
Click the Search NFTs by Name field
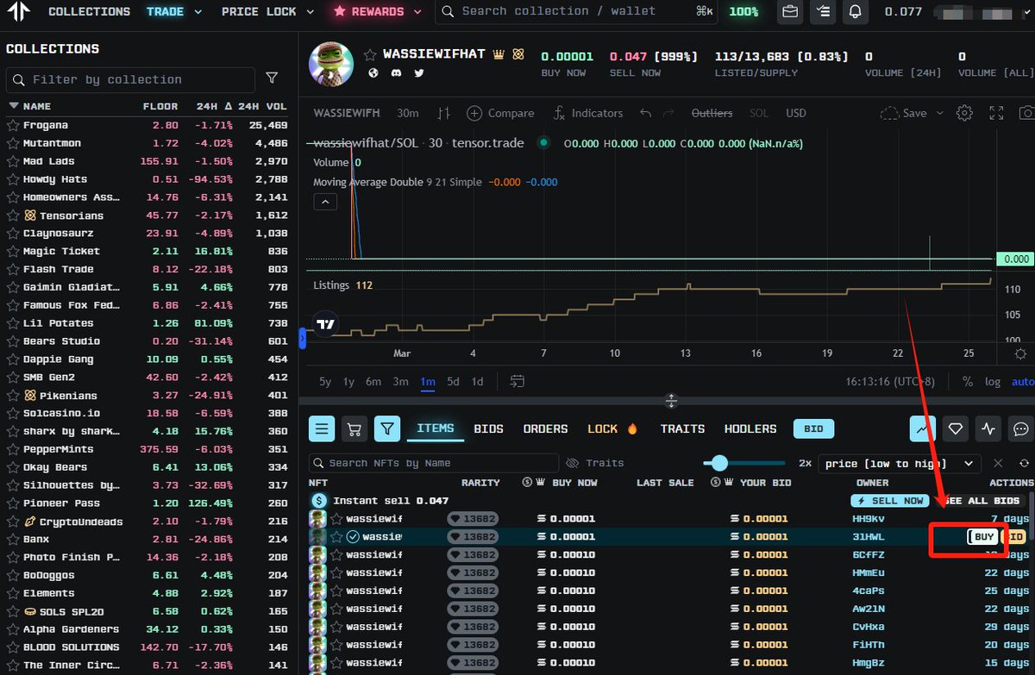pos(434,463)
